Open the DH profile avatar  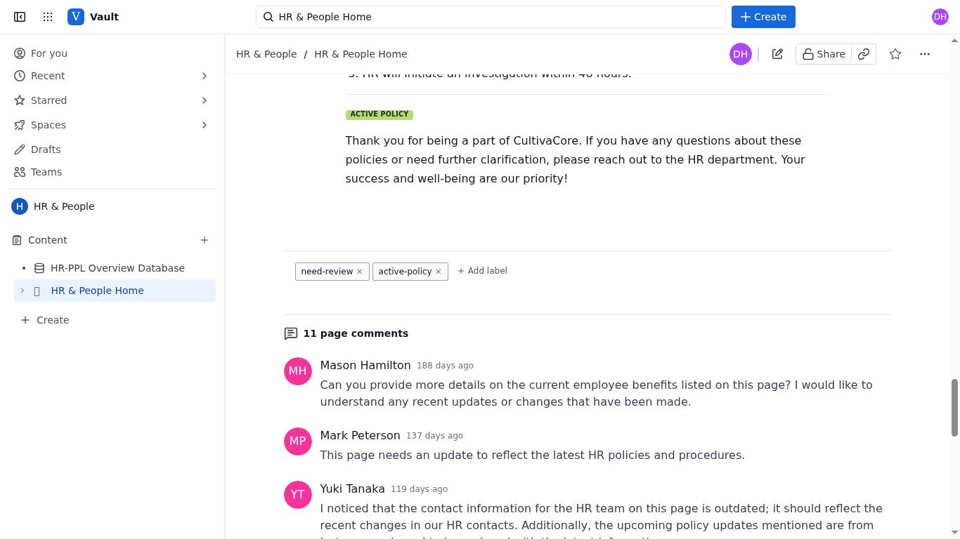(x=940, y=17)
